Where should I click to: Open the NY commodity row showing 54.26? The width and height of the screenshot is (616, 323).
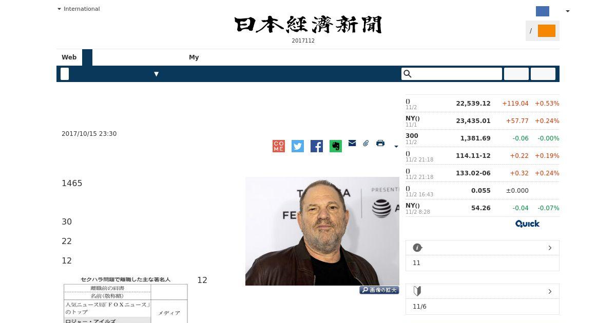pos(483,208)
